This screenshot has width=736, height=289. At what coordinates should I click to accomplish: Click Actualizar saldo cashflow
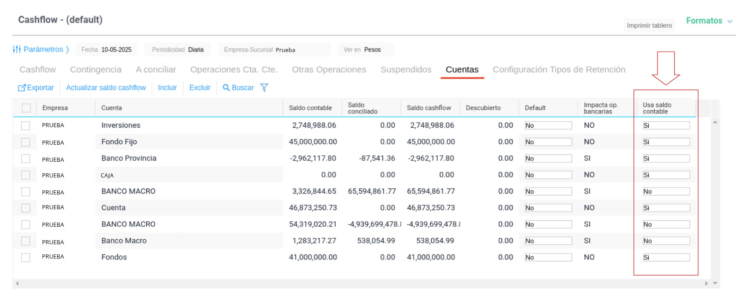click(x=106, y=88)
